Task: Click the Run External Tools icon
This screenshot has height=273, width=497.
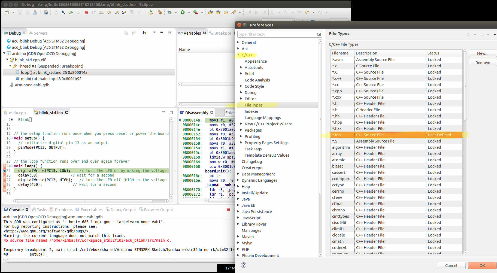Action: (x=195, y=12)
